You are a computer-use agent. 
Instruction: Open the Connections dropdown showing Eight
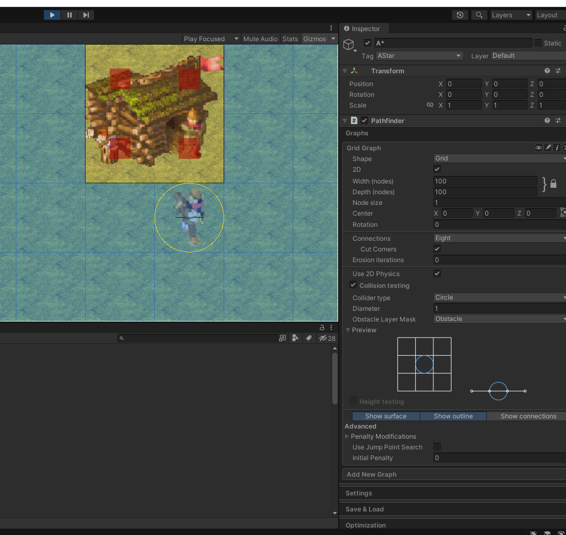click(500, 238)
